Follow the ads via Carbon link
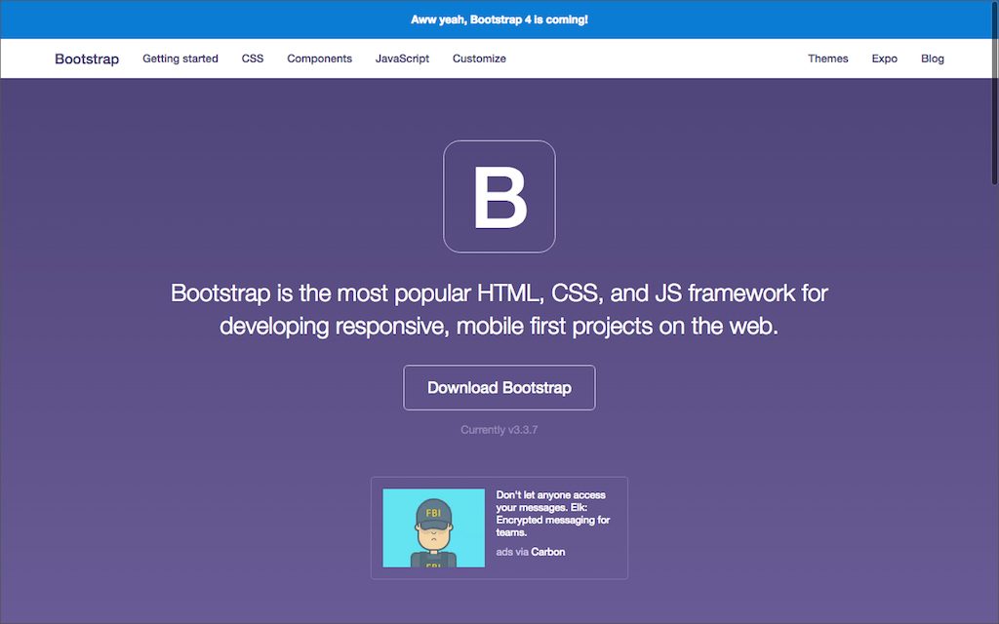This screenshot has width=999, height=624. pyautogui.click(x=531, y=552)
